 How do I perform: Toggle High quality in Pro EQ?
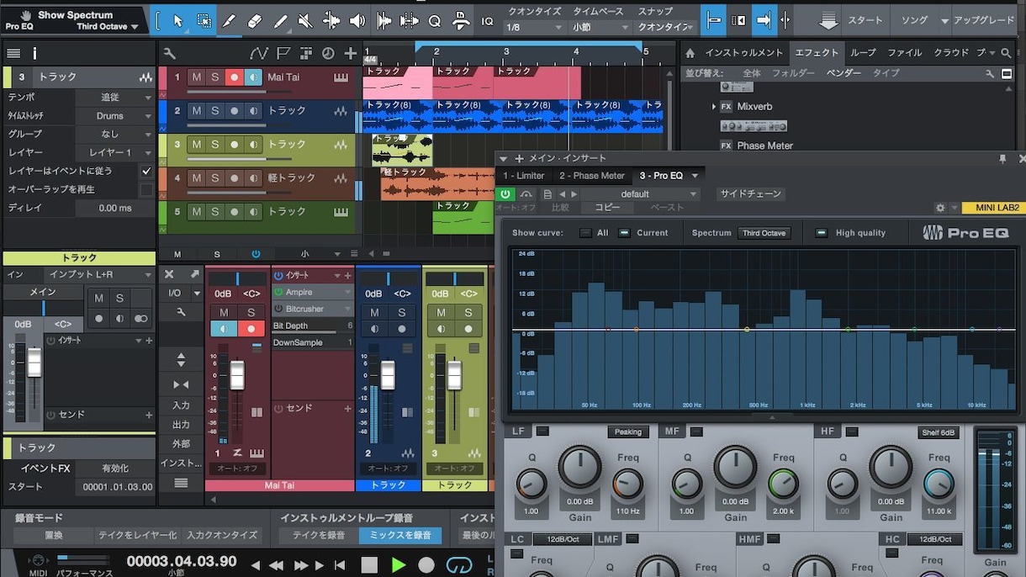click(x=821, y=233)
